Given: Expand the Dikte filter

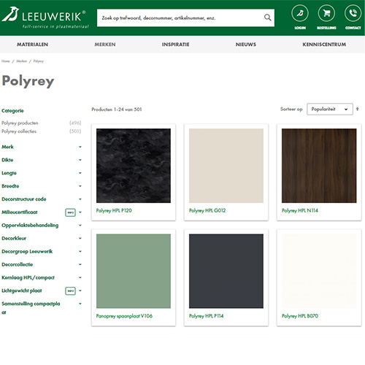Looking at the screenshot, I should (42, 160).
